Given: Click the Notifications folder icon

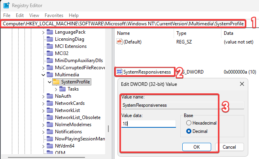Looking at the screenshot, I should pyautogui.click(x=50, y=131).
